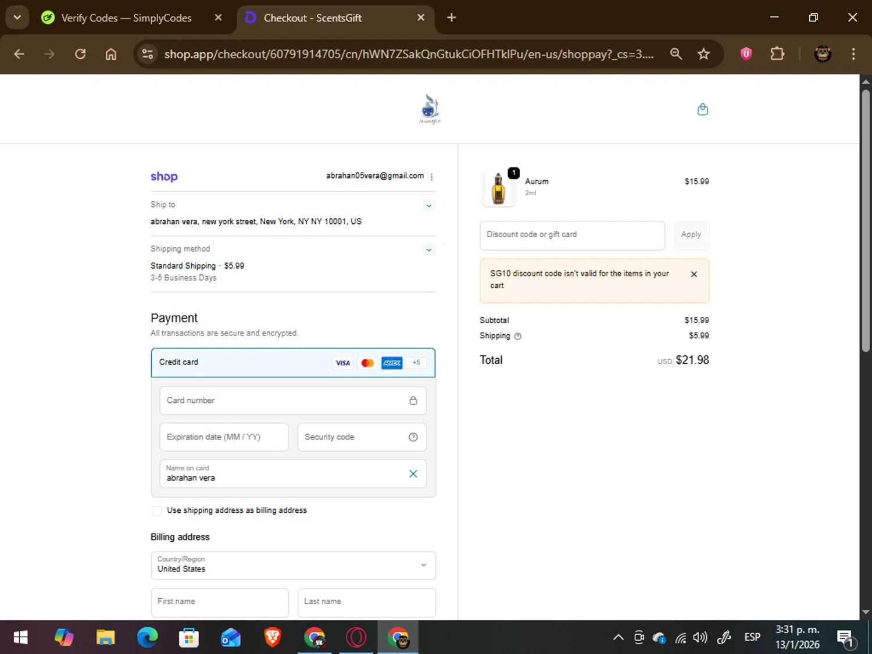
Task: Click the Expiration date field
Action: (x=224, y=437)
